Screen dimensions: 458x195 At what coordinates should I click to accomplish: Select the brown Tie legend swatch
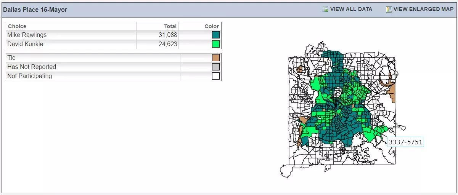pyautogui.click(x=216, y=58)
